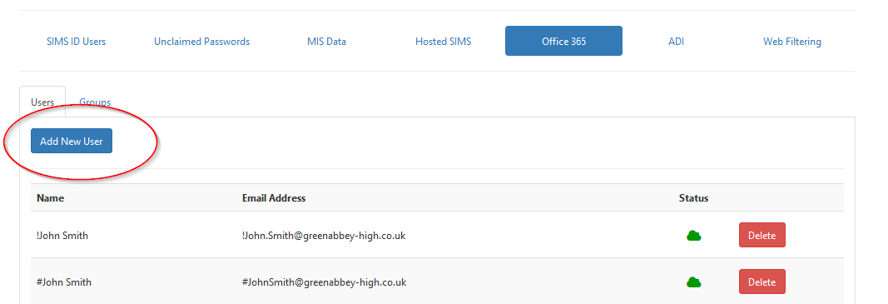Image resolution: width=888 pixels, height=304 pixels.
Task: Click email !John.Smith@greenabbey-high.co.uk
Action: click(x=324, y=236)
